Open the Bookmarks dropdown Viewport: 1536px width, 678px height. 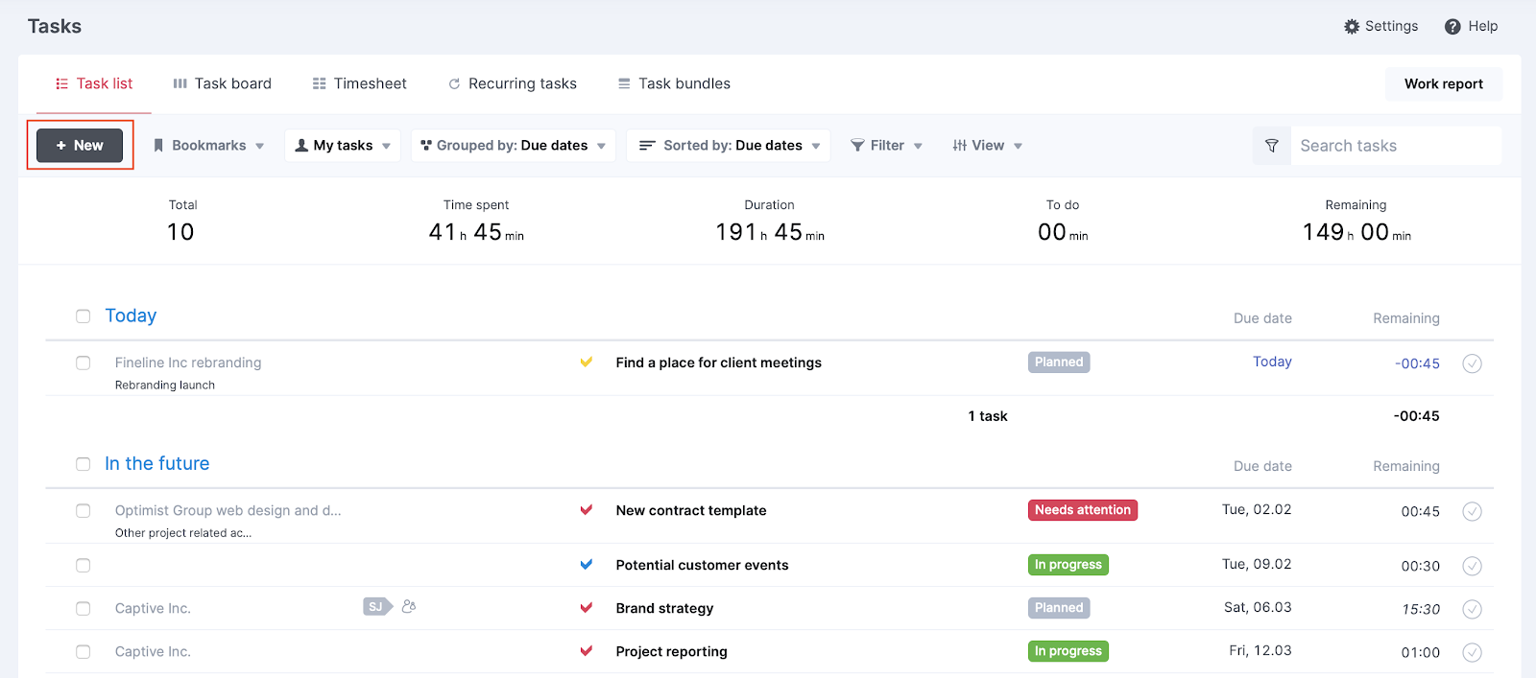click(x=208, y=146)
